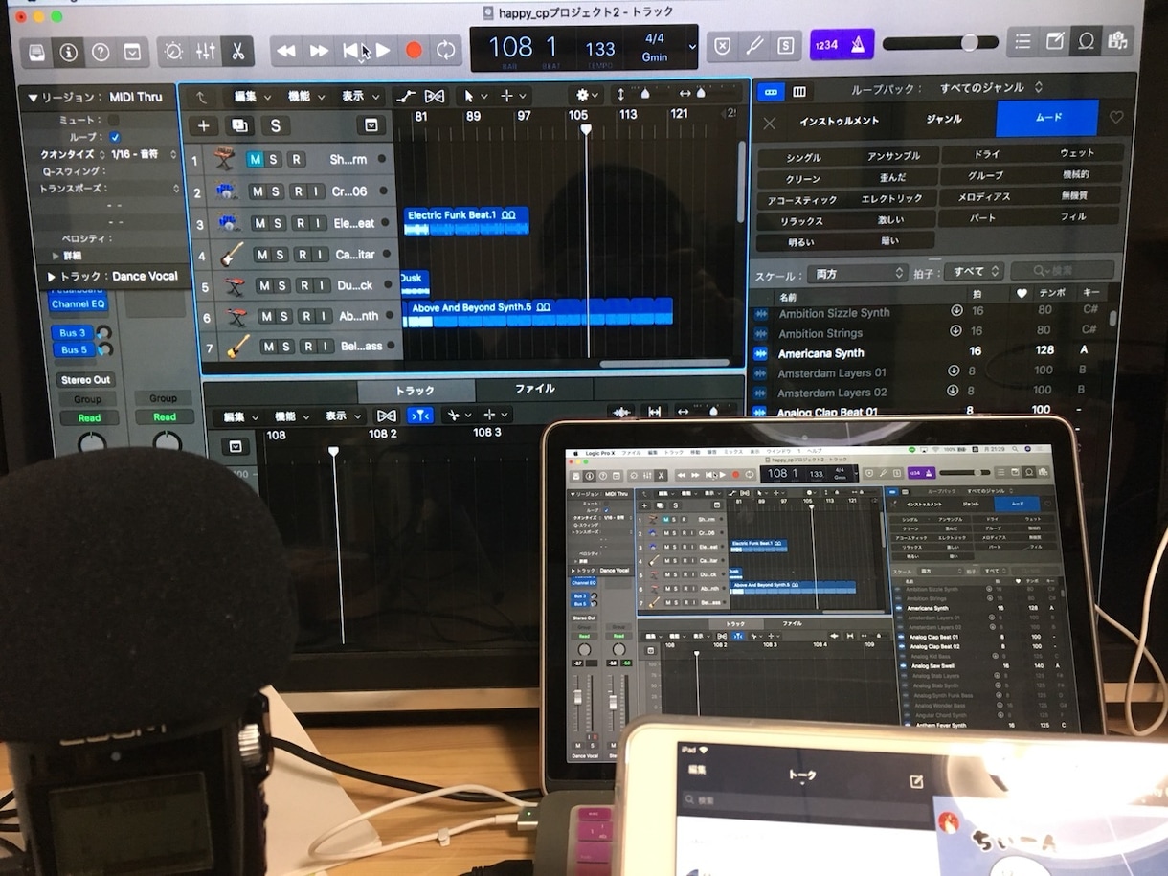Open the pointer tool menu

tap(474, 96)
